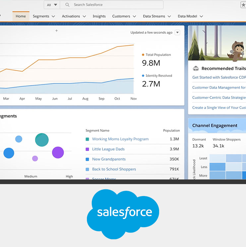
Task: Click the plus icon above the chart
Action: pos(56,31)
